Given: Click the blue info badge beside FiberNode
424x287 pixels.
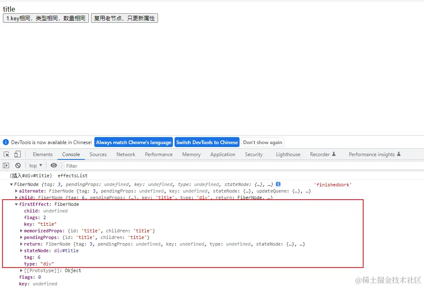Looking at the screenshot, I should point(278,184).
